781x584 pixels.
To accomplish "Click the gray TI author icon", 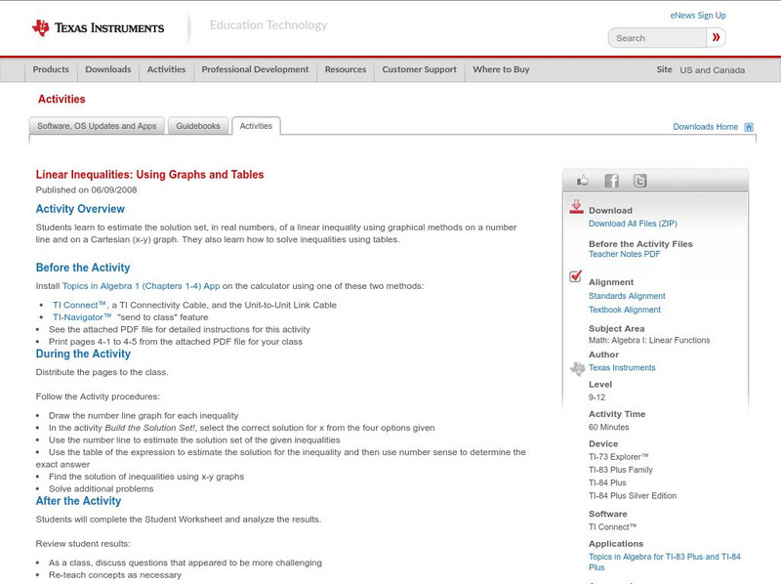I will pos(577,368).
